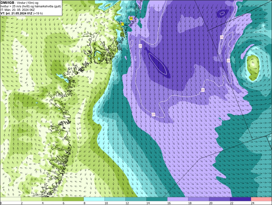The image size is (272, 205).
Task: Pick the 10–12 m/s light teal legend swatch
Action: tap(115, 199)
